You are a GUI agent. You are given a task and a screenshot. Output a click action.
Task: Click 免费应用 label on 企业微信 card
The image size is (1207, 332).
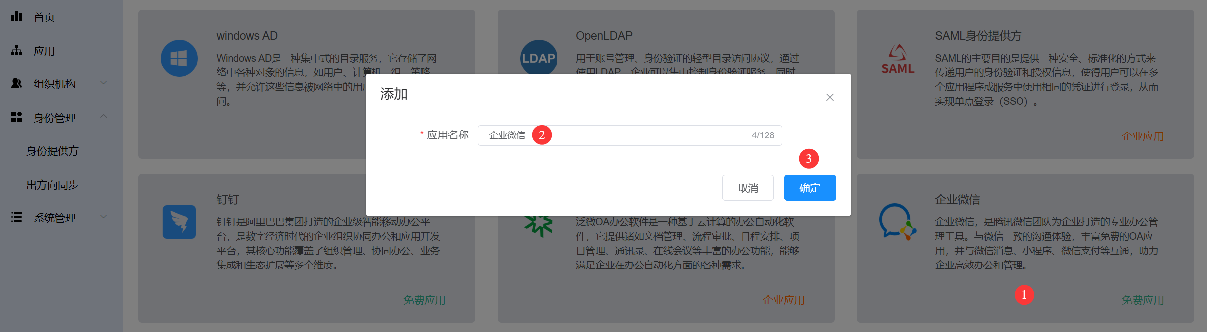(1142, 300)
